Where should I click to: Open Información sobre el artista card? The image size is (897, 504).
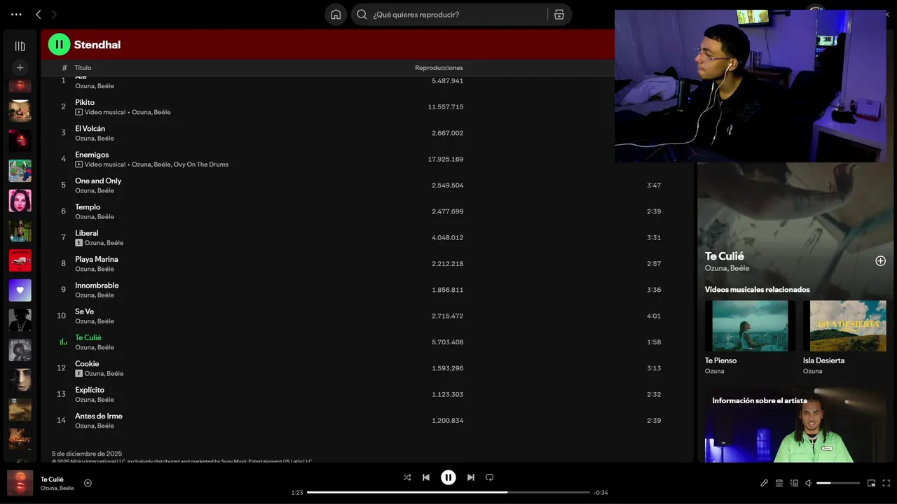[795, 426]
